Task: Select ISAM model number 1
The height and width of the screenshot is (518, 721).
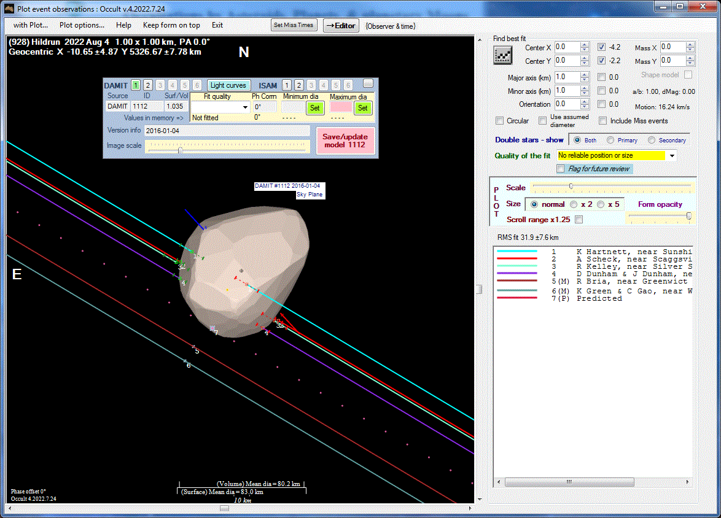Action: click(x=286, y=85)
